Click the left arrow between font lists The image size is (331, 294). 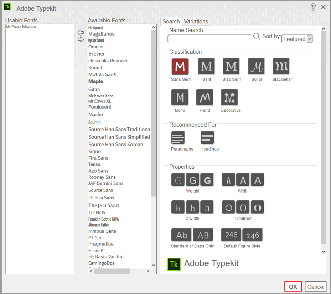(80, 33)
